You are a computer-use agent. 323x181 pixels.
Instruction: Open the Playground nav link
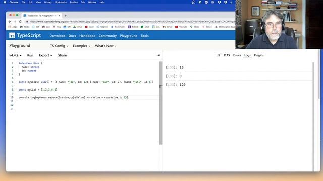tap(129, 36)
